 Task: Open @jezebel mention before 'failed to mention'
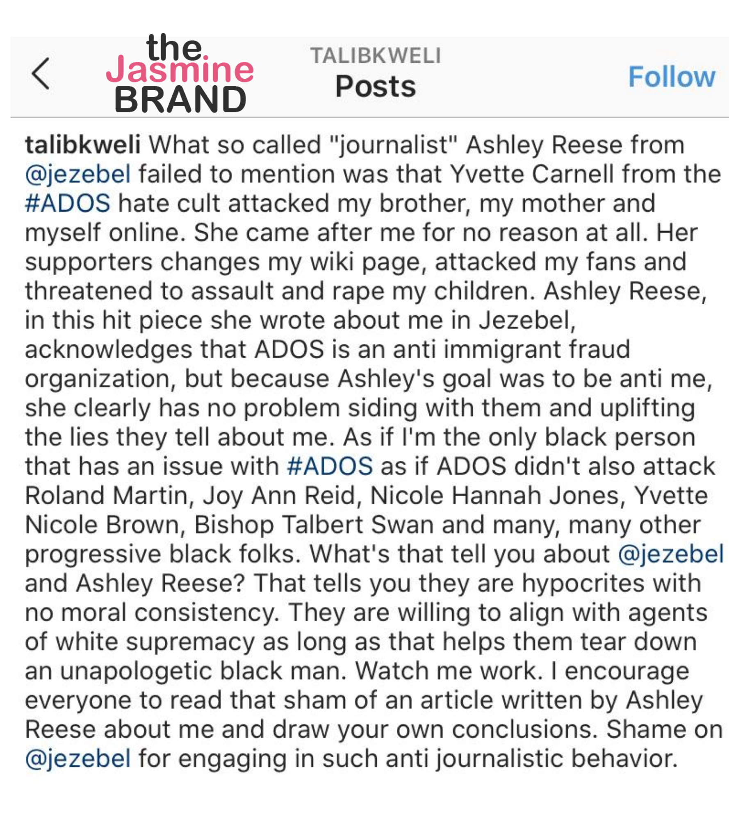point(78,174)
